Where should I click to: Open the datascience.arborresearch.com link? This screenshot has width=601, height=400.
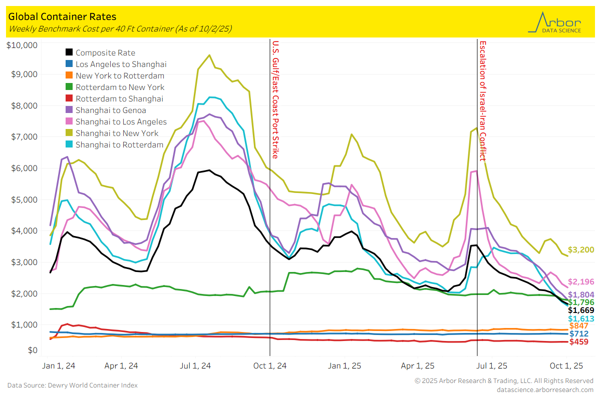[x=545, y=389]
